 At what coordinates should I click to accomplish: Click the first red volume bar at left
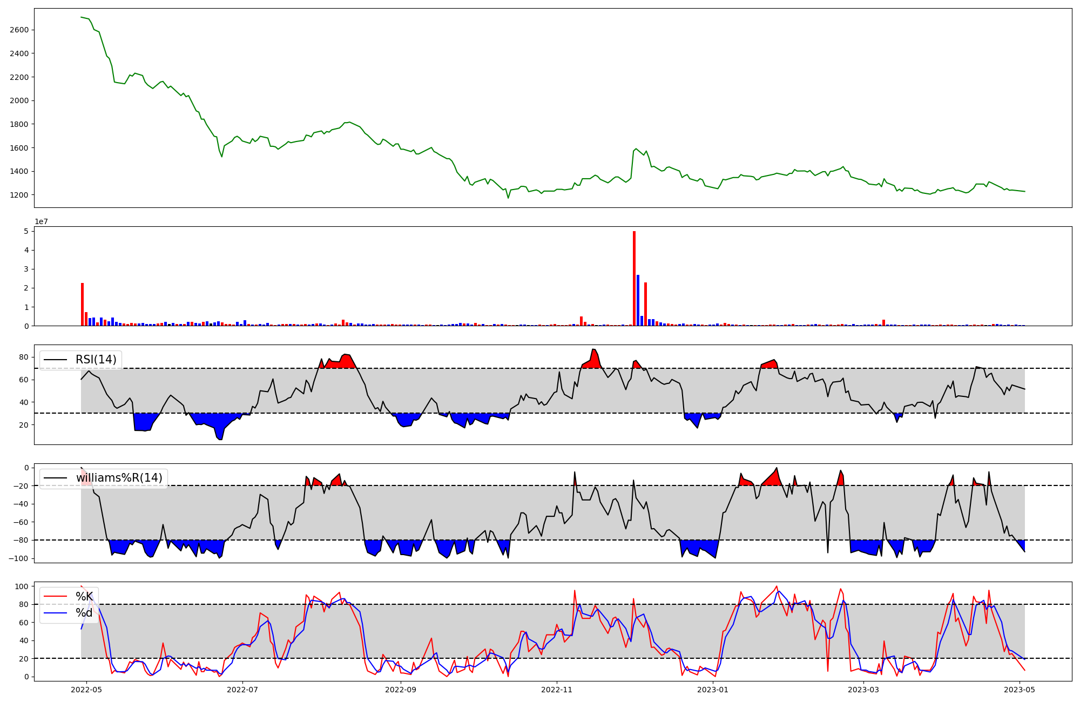coord(82,304)
